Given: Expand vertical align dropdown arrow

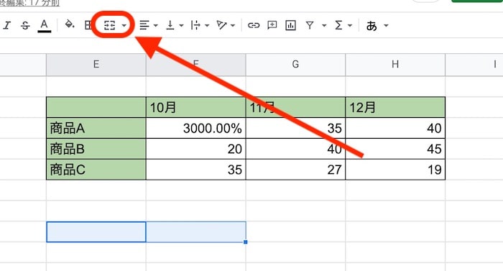Looking at the screenshot, I should [x=181, y=26].
